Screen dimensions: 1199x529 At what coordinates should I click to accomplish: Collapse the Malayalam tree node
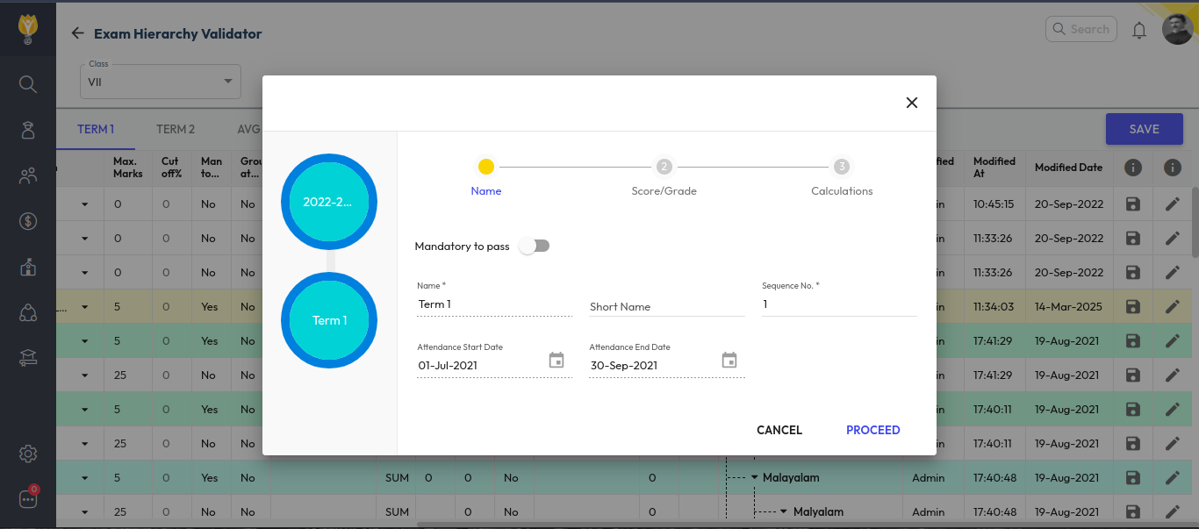coord(754,478)
